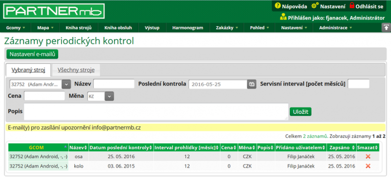Image resolution: width=391 pixels, height=177 pixels.
Task: Switch to Vybraný stroj tab
Action: coord(28,70)
